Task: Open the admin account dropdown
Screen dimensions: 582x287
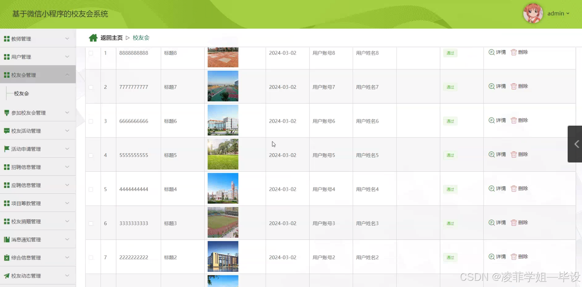Action: click(x=558, y=14)
